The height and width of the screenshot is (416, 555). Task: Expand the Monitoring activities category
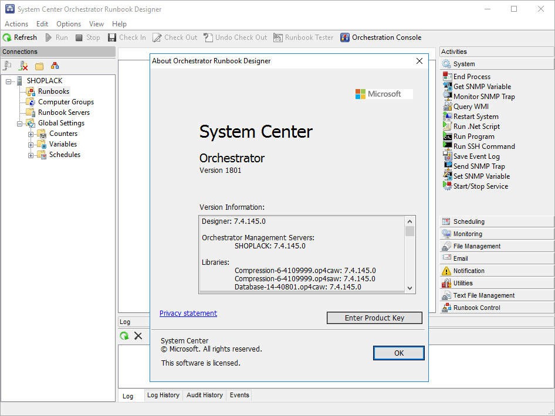(x=496, y=234)
